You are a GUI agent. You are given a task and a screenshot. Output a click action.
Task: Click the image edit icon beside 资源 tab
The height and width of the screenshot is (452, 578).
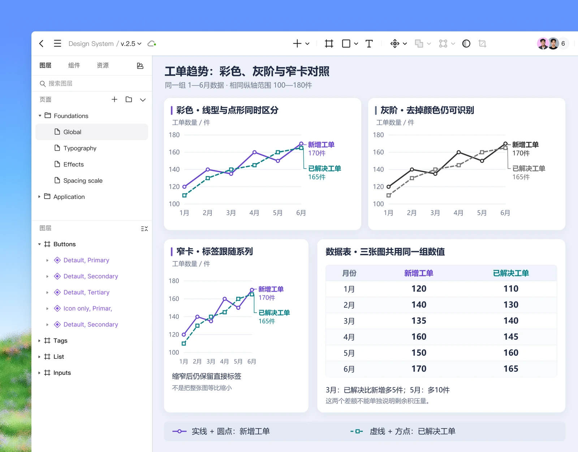(140, 66)
